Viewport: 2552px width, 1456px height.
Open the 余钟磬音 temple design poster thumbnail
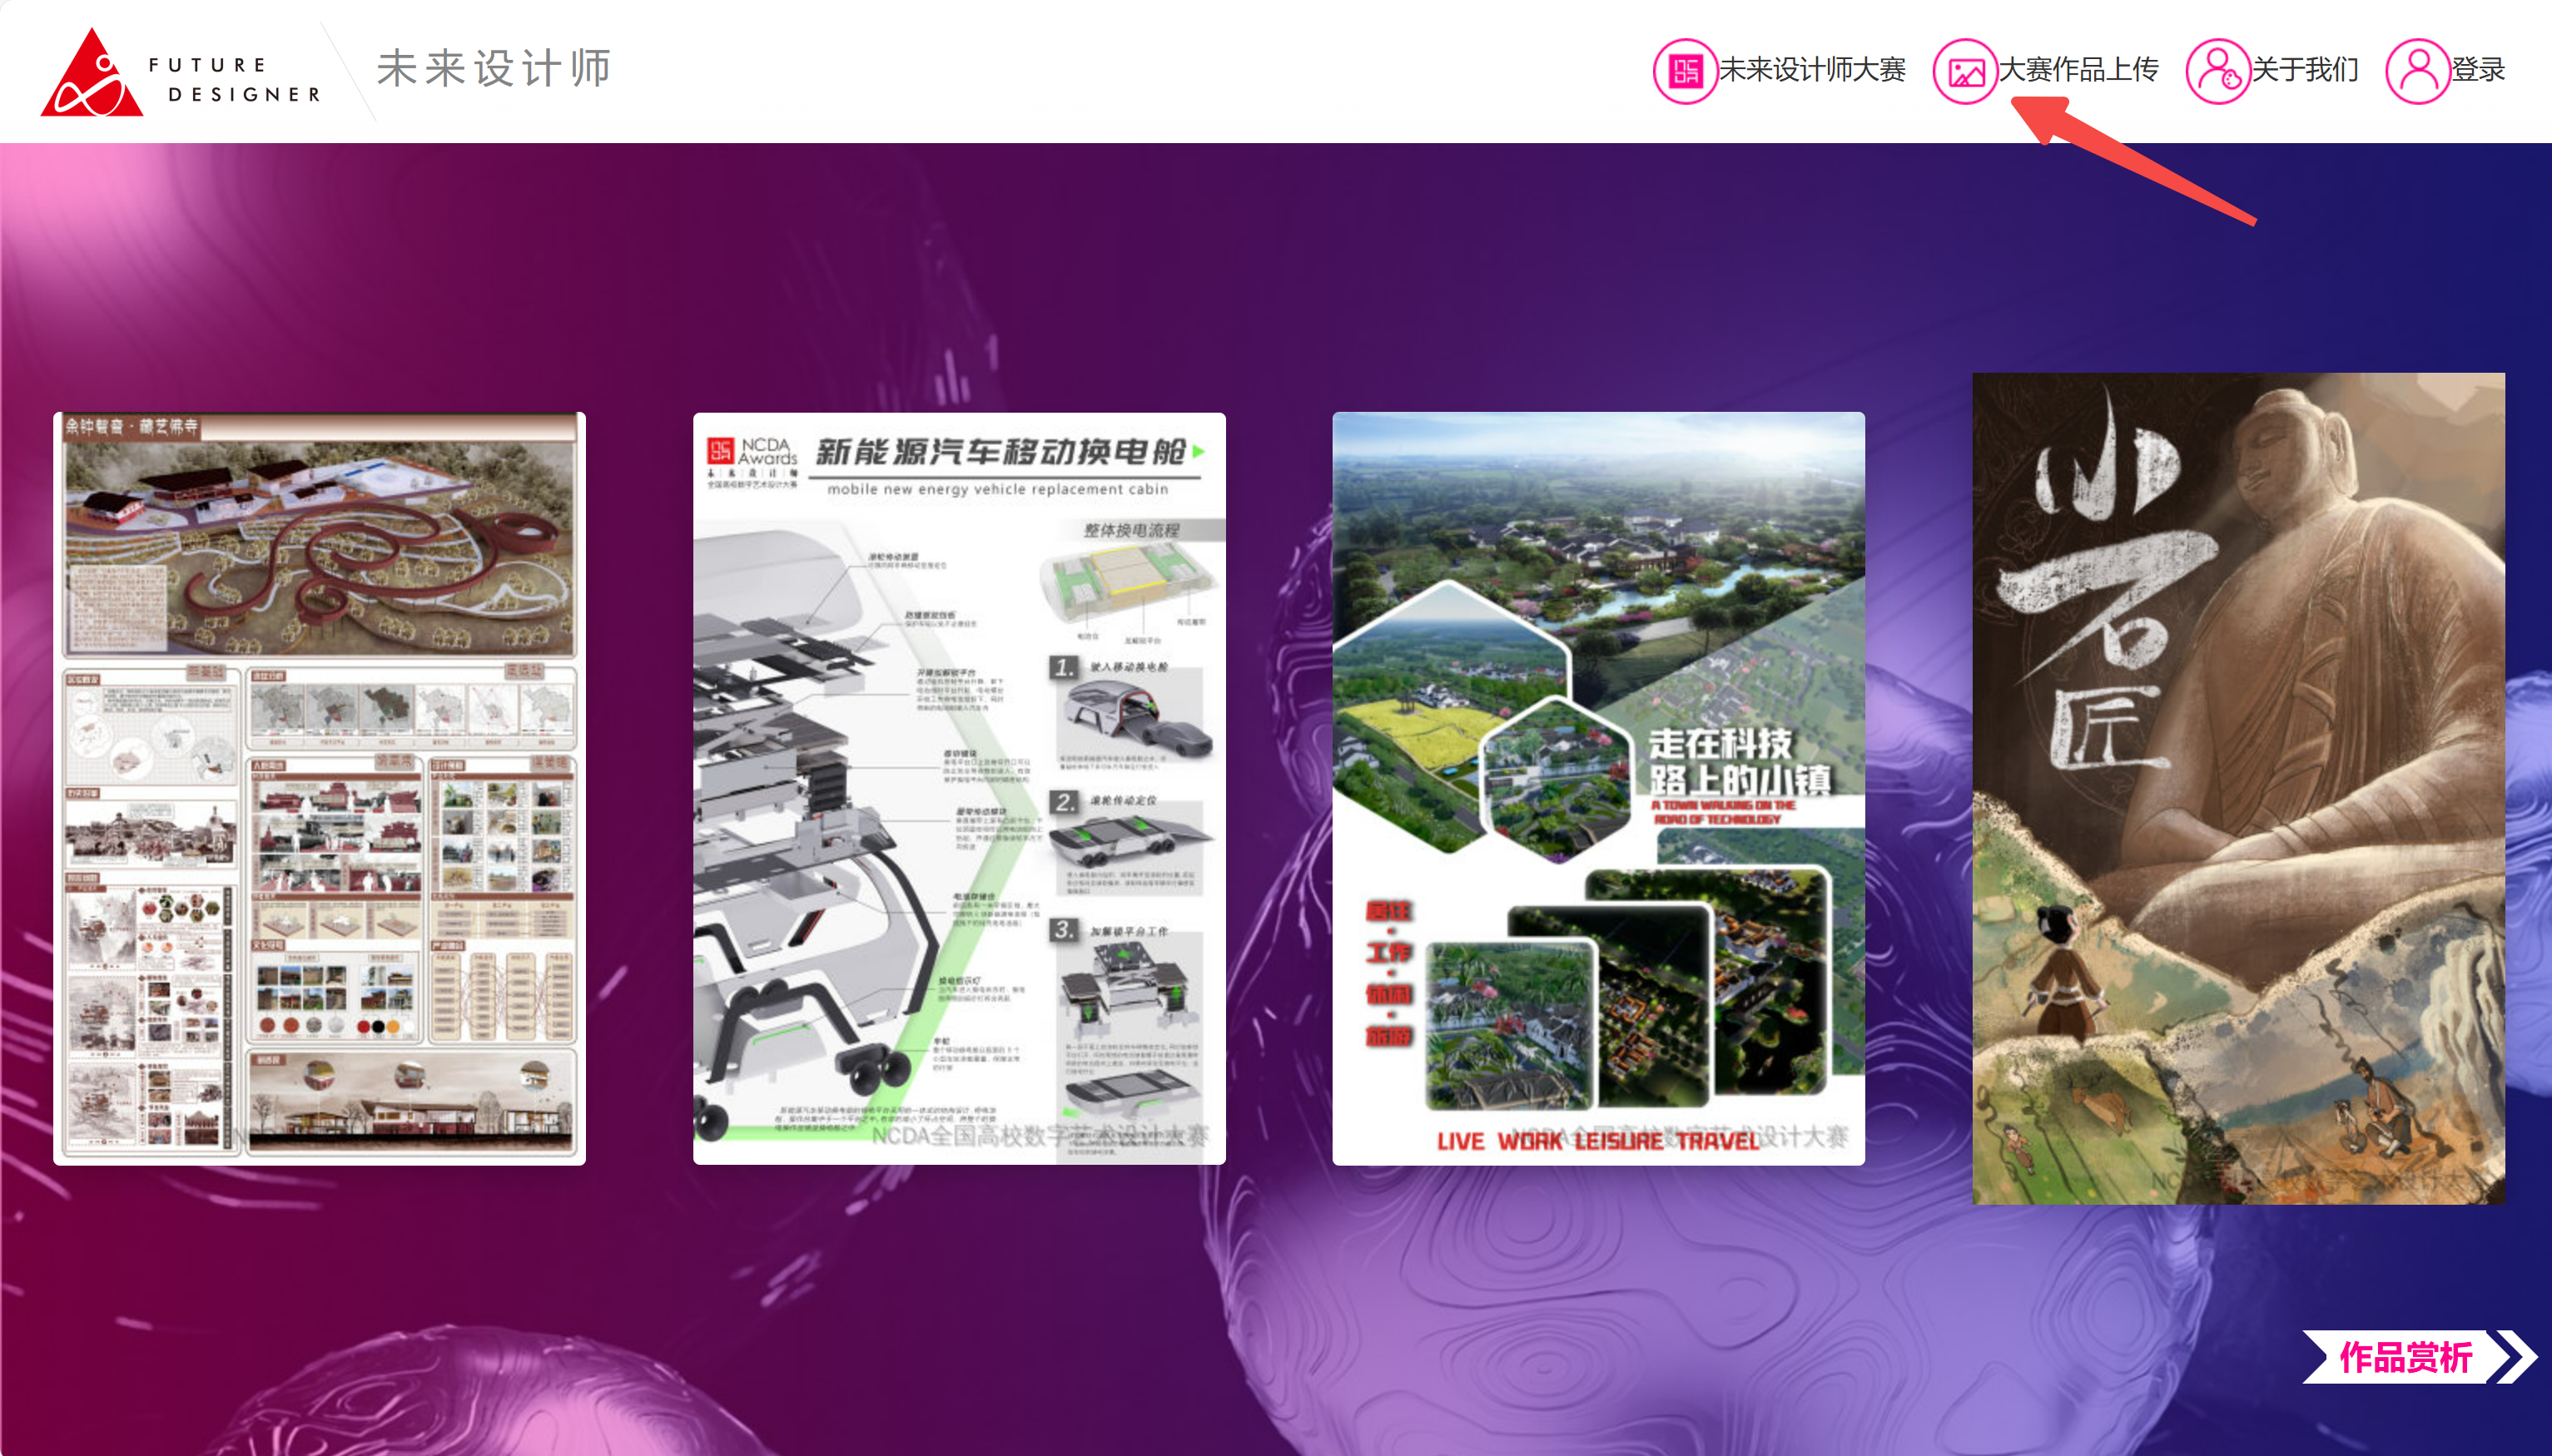point(319,788)
